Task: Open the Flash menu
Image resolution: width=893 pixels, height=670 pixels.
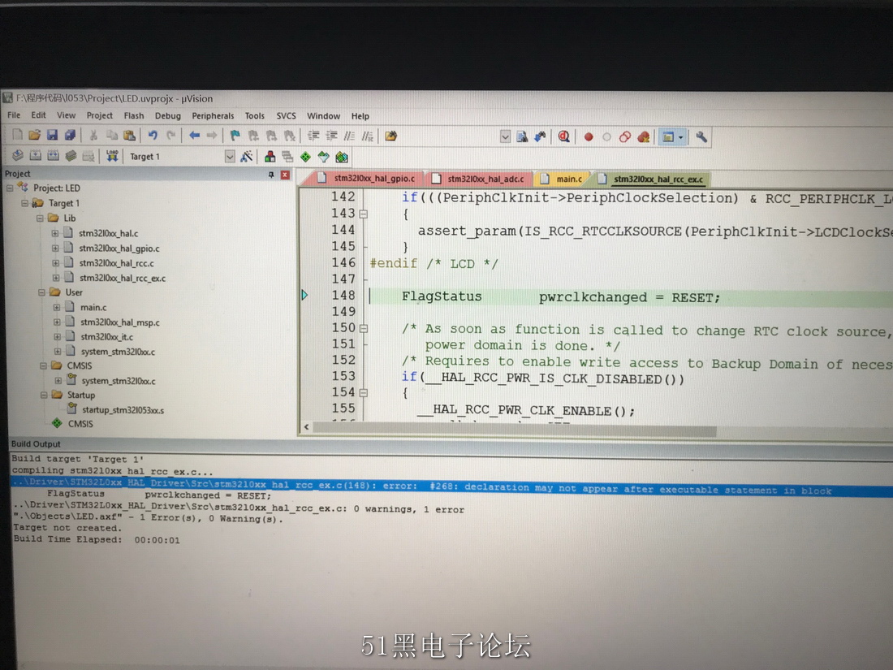Action: click(x=134, y=115)
